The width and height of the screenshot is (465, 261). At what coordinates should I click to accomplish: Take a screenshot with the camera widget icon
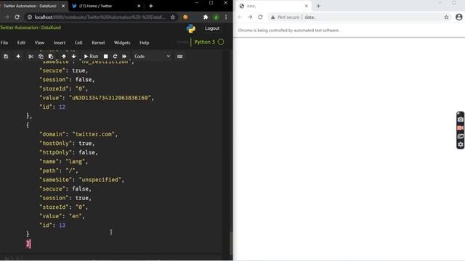click(x=460, y=119)
